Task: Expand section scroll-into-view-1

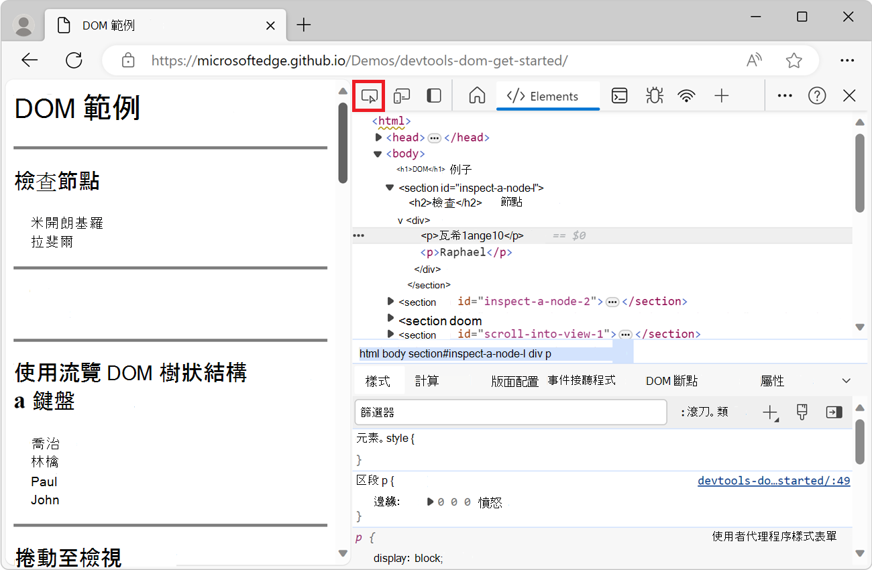Action: pos(391,334)
